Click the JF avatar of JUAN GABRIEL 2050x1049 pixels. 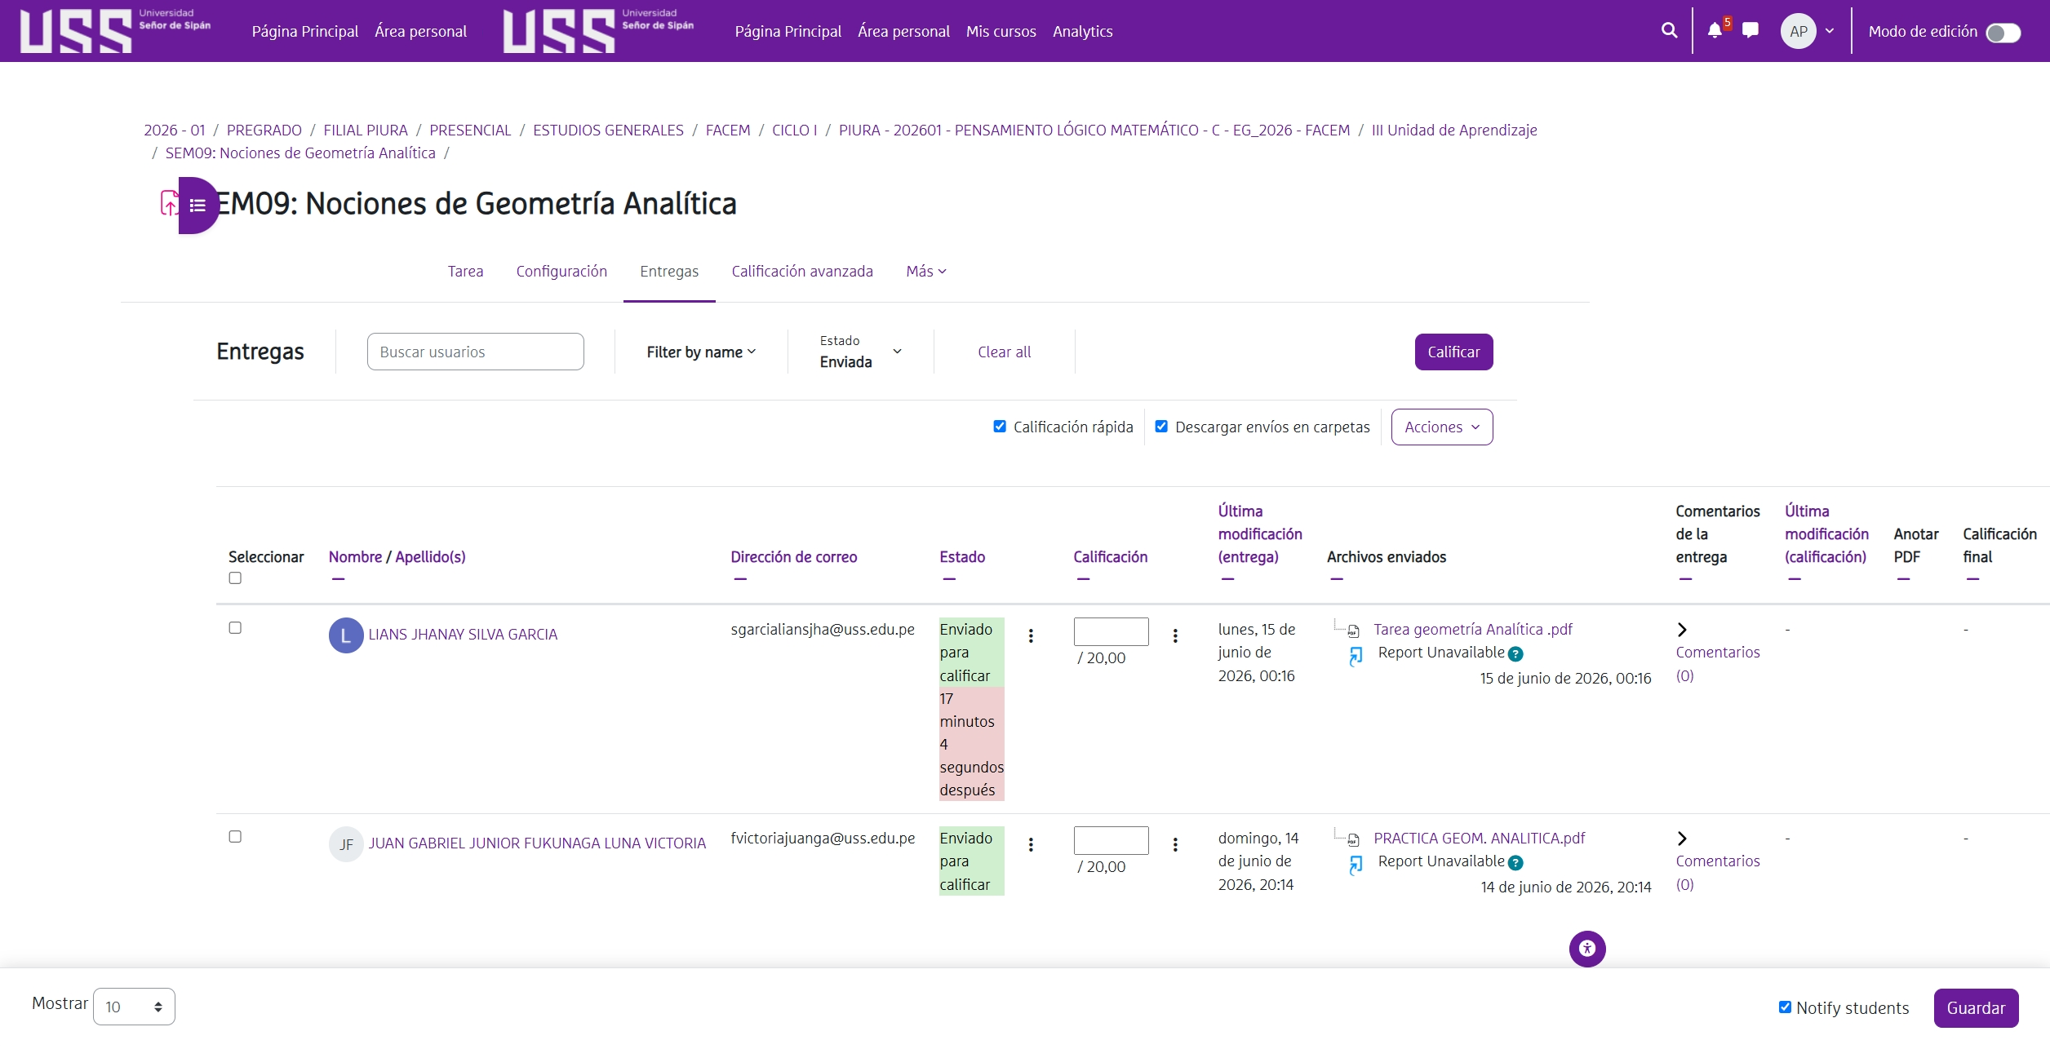tap(346, 844)
